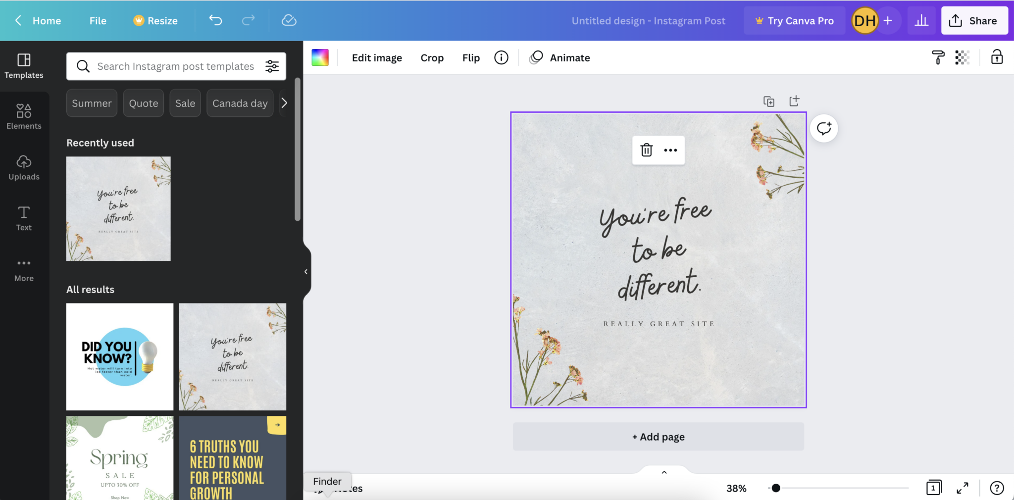Click the search magnifier icon

coord(83,66)
